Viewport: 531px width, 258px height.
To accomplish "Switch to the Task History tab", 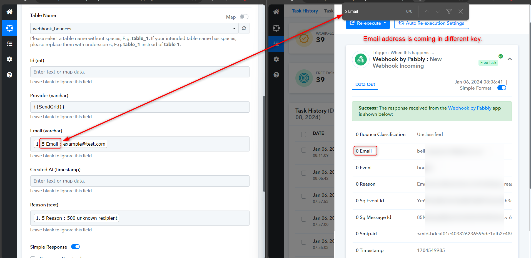I will click(305, 11).
